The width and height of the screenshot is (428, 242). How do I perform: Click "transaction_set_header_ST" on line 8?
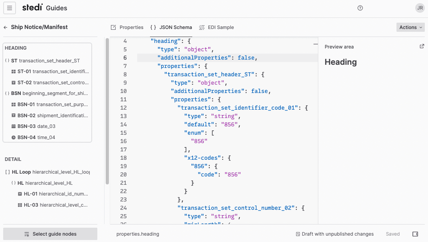[209, 74]
